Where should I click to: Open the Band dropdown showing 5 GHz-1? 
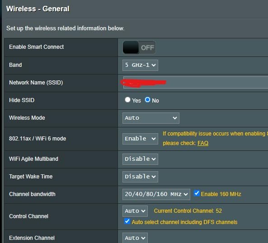140,65
